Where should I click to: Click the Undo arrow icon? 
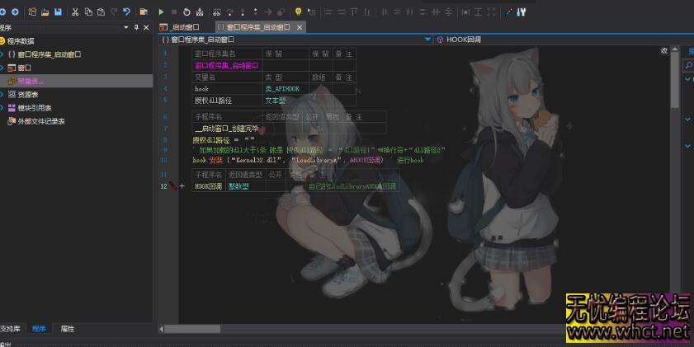pos(126,12)
